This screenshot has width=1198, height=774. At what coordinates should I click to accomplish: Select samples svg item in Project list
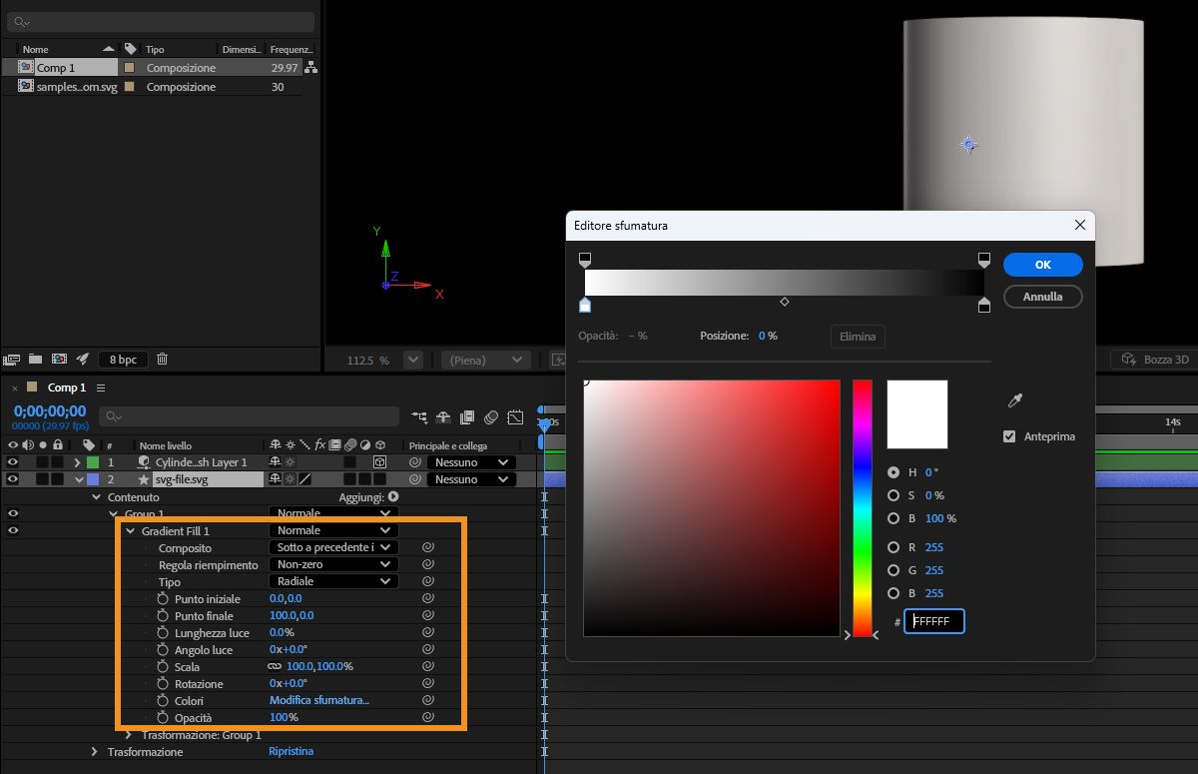click(x=76, y=87)
